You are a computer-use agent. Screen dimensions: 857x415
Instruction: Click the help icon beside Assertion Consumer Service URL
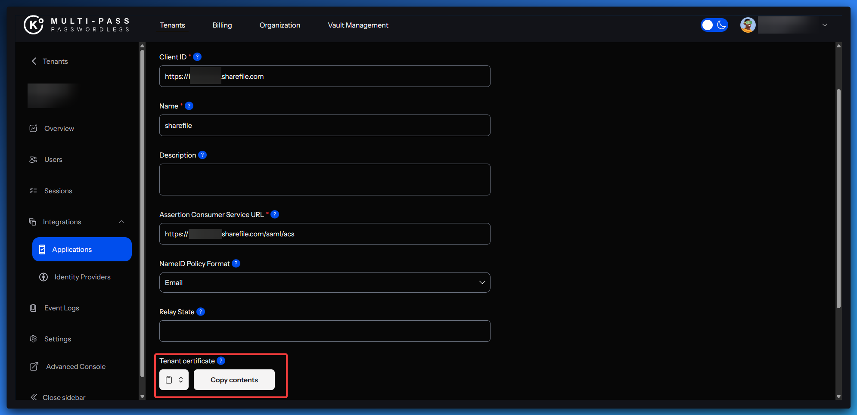tap(275, 214)
